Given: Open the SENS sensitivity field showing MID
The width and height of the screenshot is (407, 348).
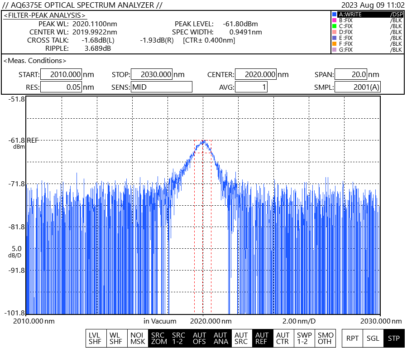Looking at the screenshot, I should [161, 87].
